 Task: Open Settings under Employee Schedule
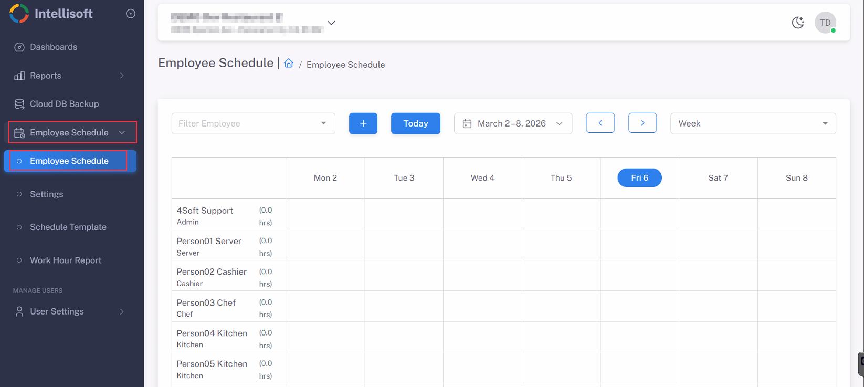pos(46,194)
